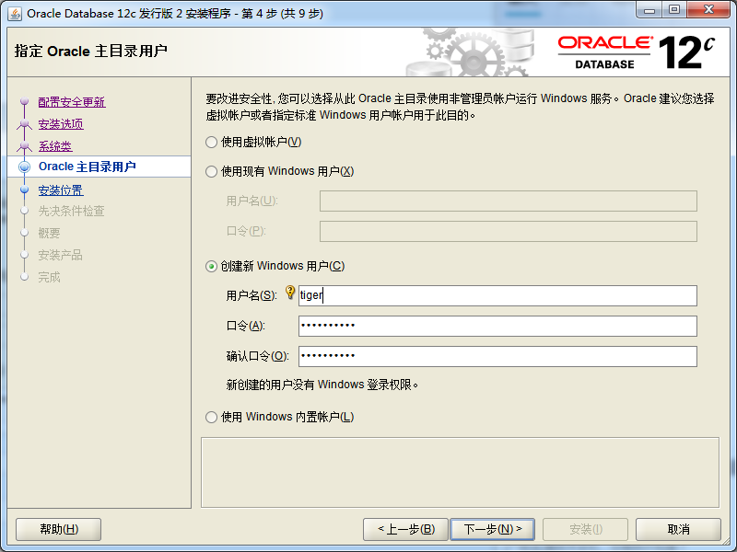Screen dimensions: 737x552
Task: Click the 确认口令(O) password field
Action: (x=497, y=356)
